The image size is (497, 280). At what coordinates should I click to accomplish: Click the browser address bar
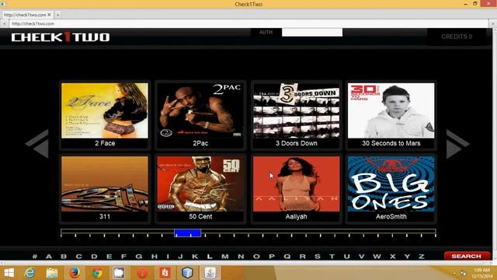[x=248, y=23]
